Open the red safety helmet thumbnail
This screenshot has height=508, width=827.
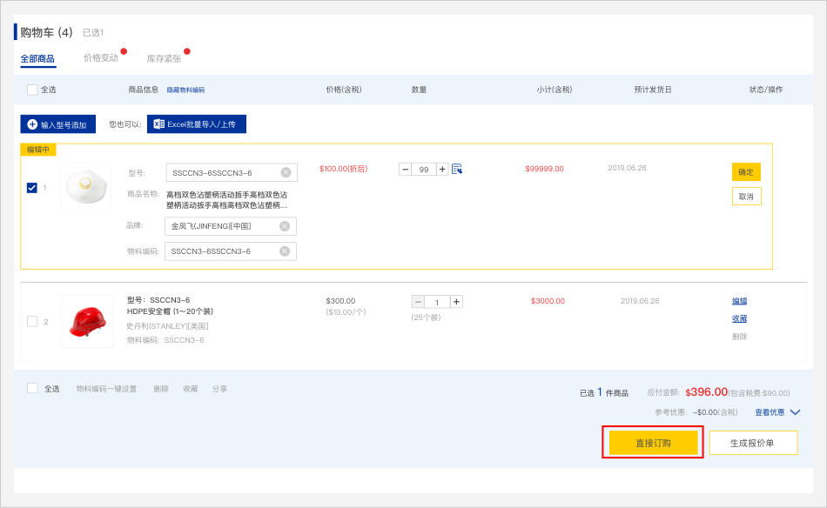click(87, 321)
